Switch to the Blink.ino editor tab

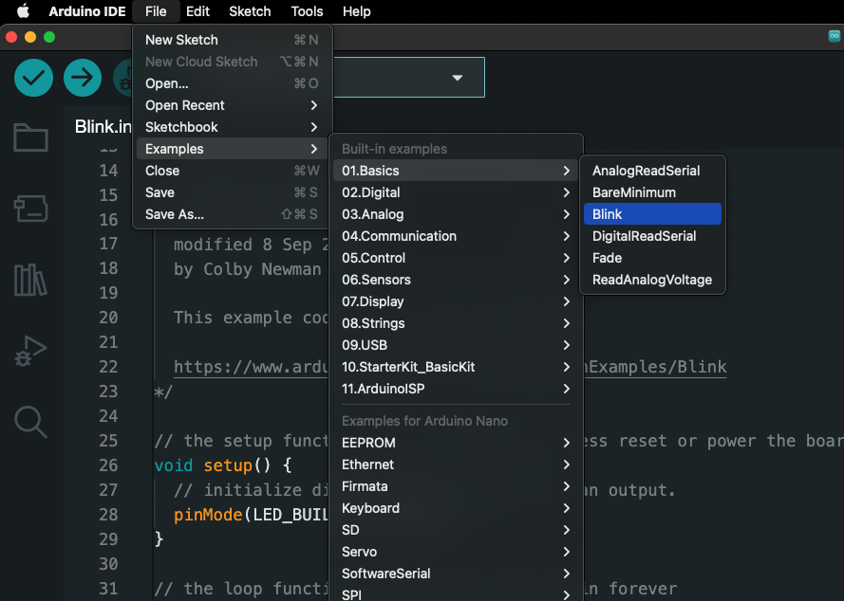103,127
